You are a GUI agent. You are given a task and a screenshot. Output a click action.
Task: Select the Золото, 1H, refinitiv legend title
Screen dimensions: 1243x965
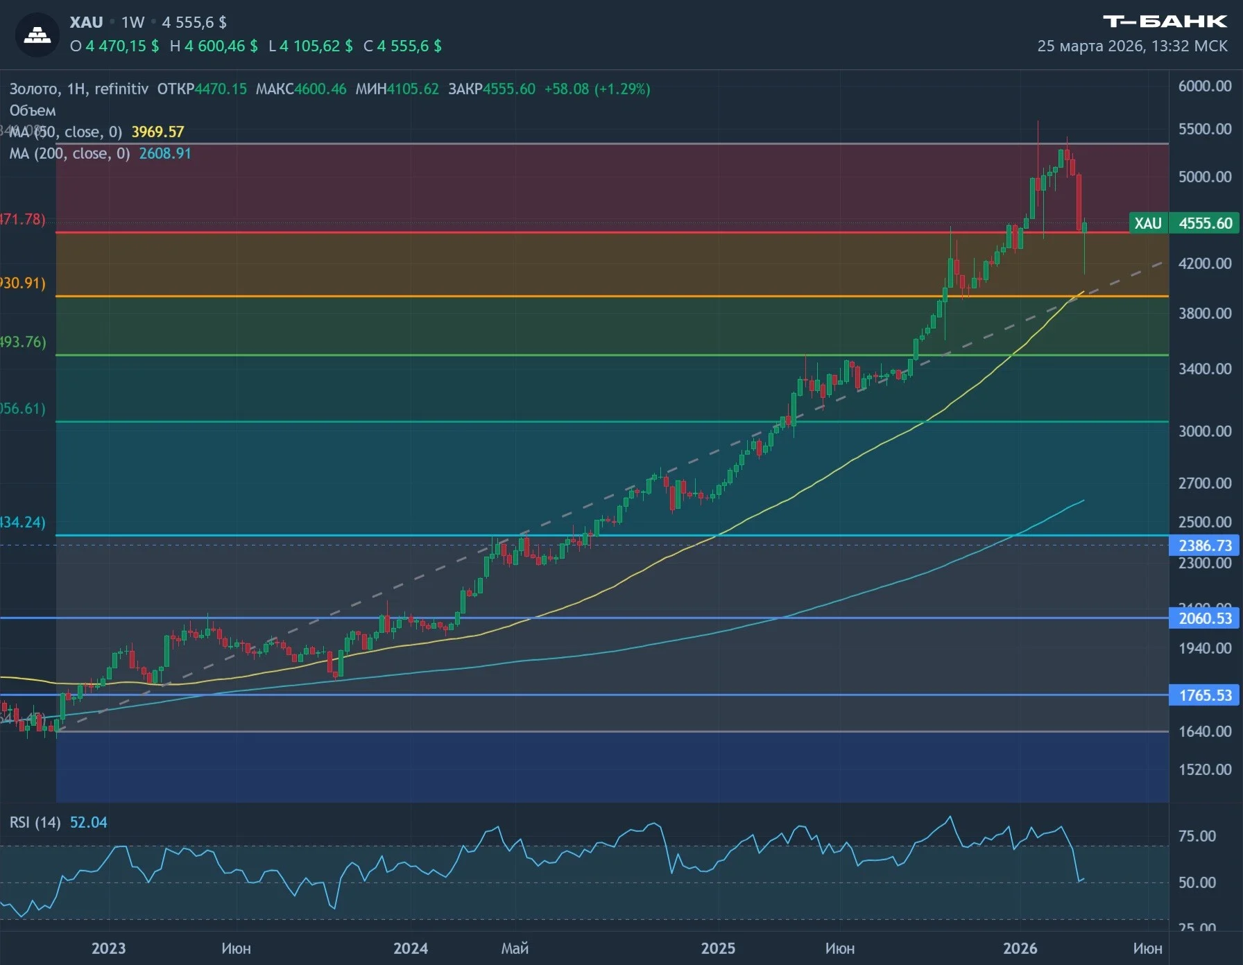(79, 89)
